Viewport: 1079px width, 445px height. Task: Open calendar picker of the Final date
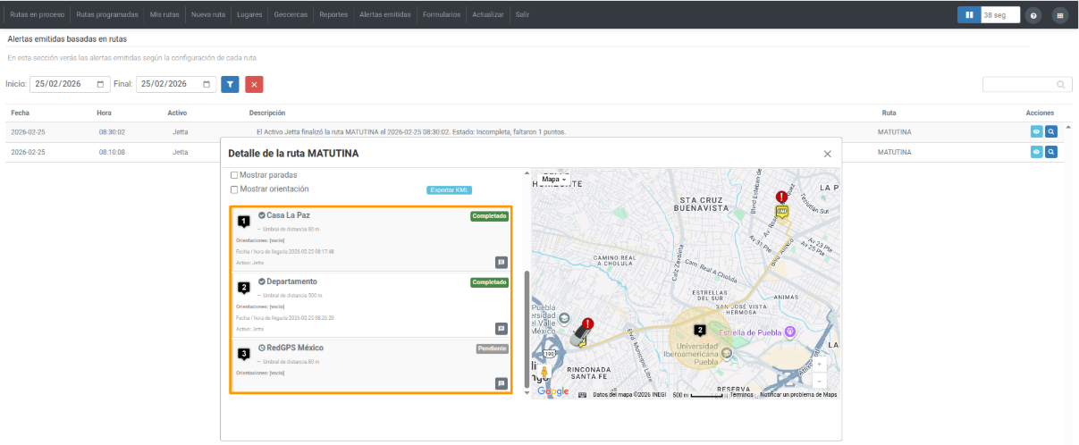(x=207, y=84)
